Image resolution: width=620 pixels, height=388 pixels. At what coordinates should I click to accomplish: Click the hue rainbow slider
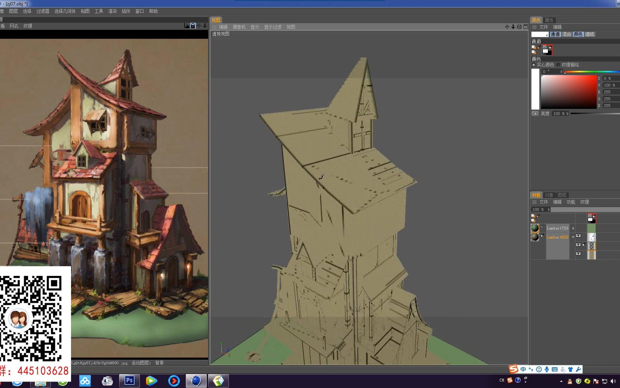[592, 72]
